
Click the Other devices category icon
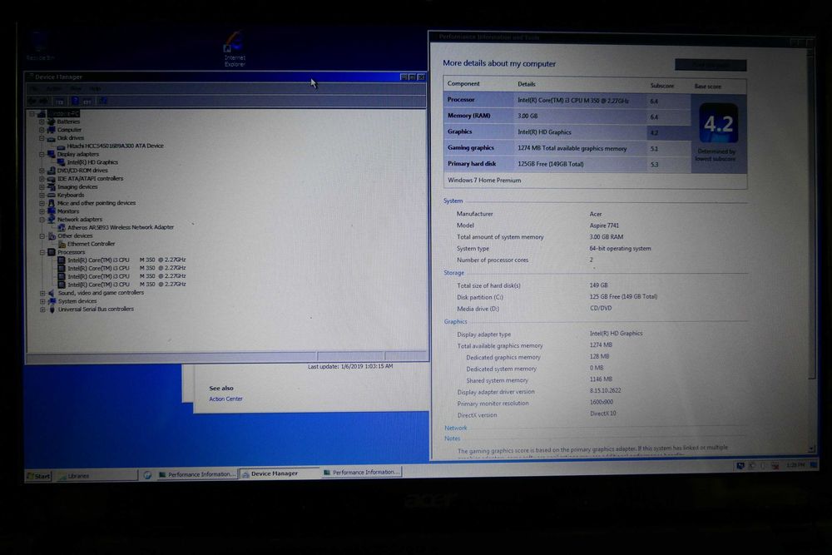52,236
